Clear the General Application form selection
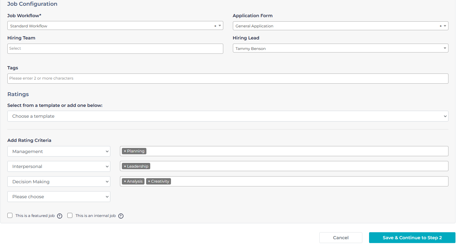This screenshot has height=244, width=459. (440, 26)
